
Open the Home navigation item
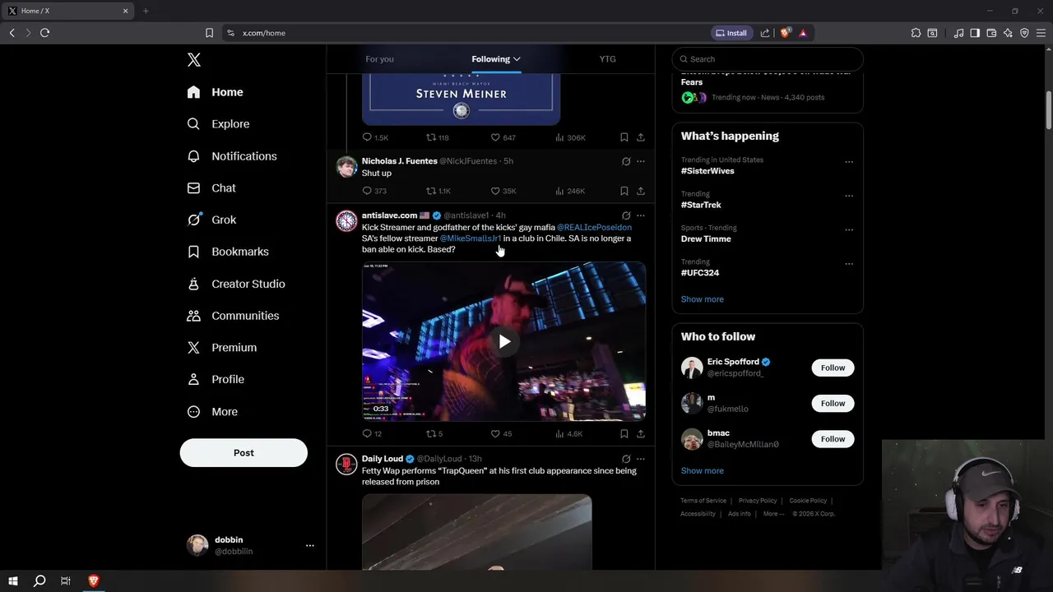pos(215,92)
